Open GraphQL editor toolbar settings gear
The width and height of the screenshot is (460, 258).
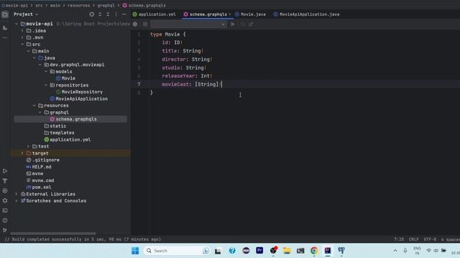[x=135, y=24]
